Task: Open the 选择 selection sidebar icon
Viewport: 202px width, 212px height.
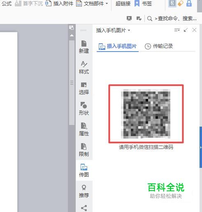Action: tap(84, 88)
